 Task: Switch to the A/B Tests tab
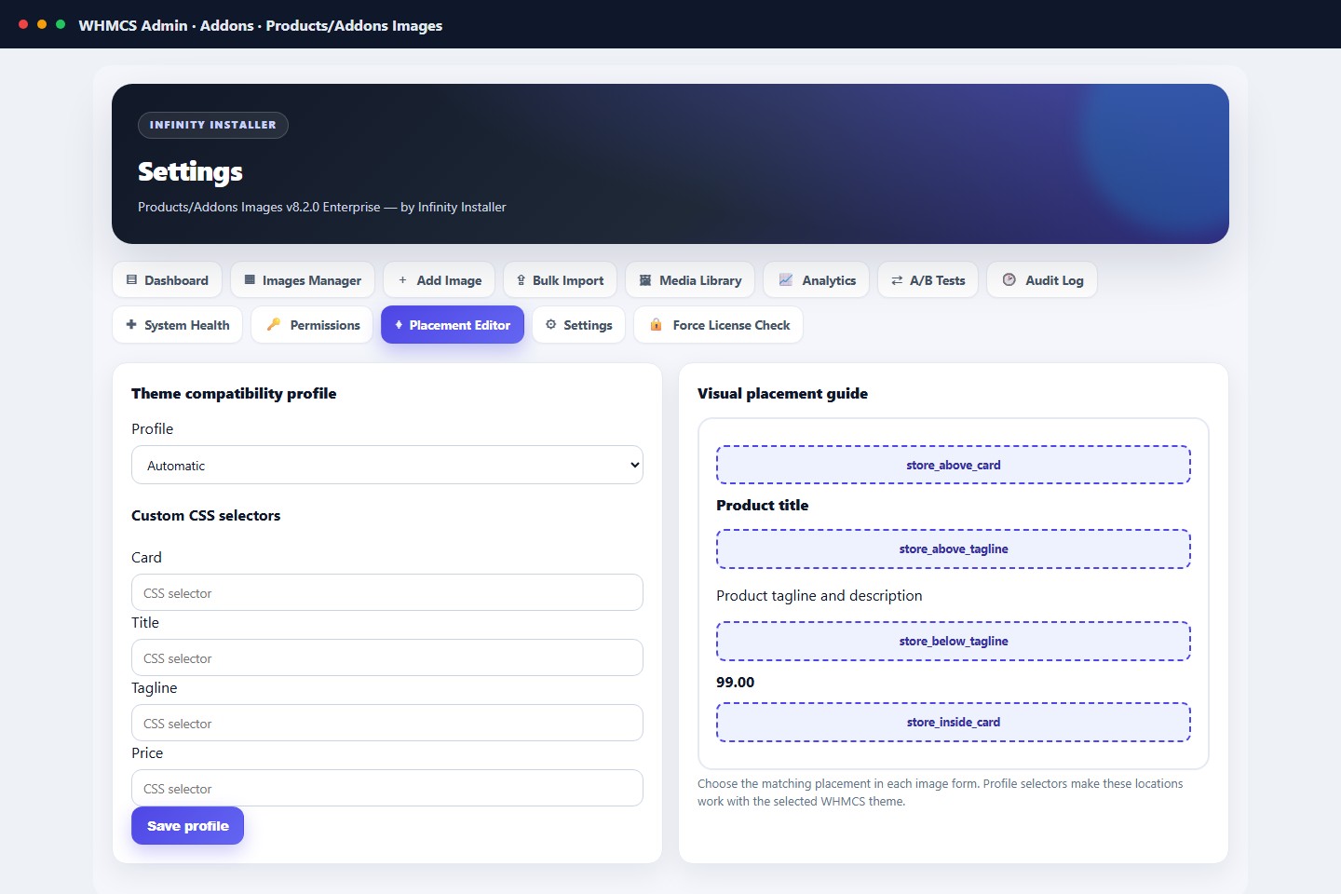928,280
